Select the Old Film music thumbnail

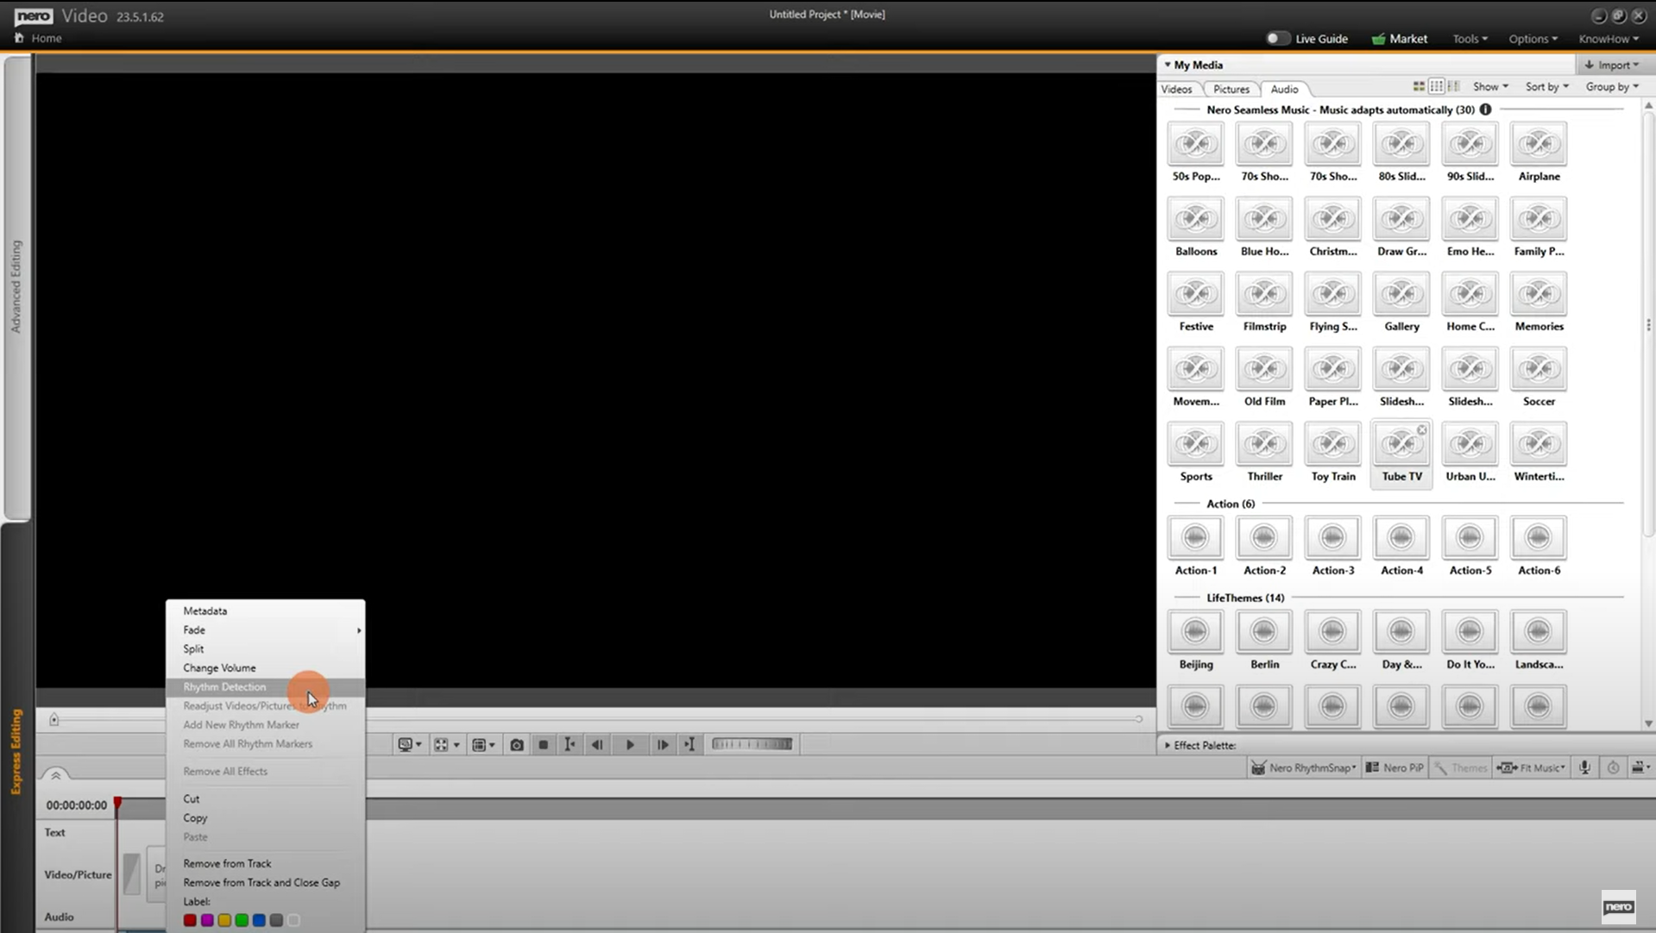coord(1264,369)
